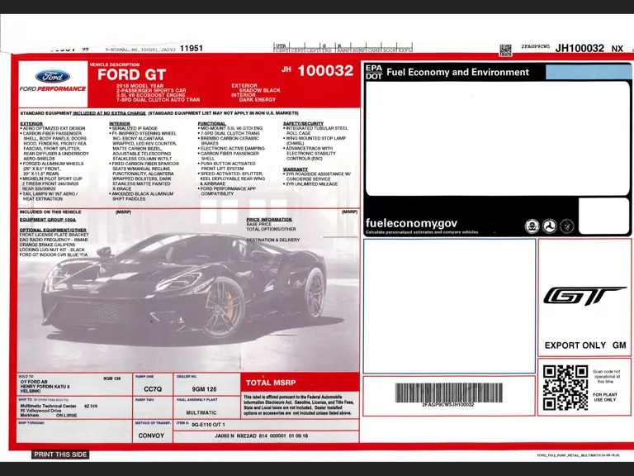634x476 pixels.
Task: Click the 'CONVOY' transport method value
Action: pyautogui.click(x=151, y=436)
